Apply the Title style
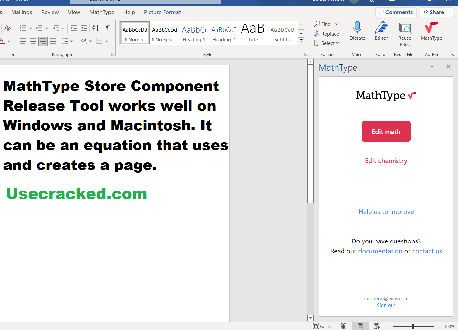Screen dimensions: 458x330 point(253,33)
